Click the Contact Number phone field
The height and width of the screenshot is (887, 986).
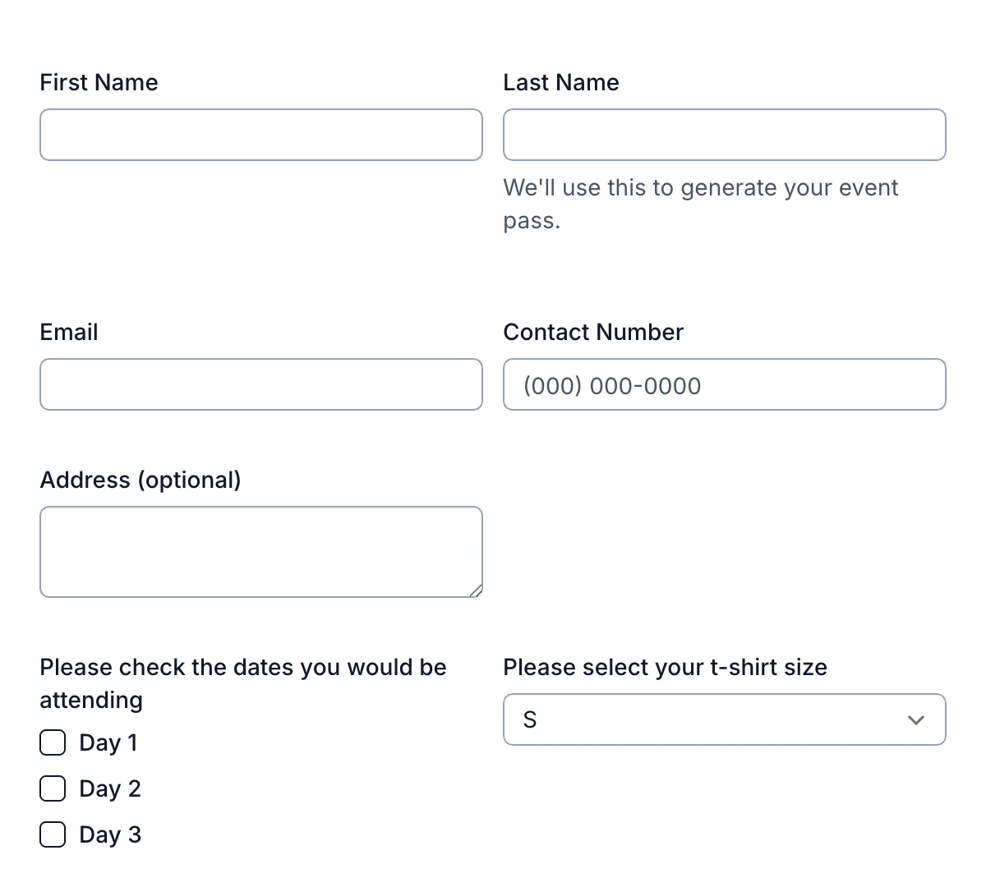pyautogui.click(x=724, y=384)
